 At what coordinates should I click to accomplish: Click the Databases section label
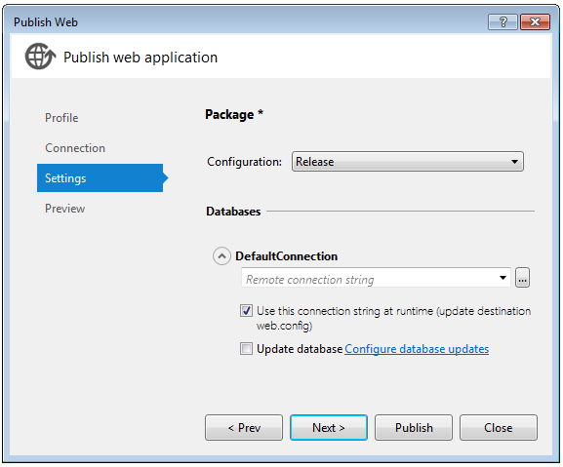(233, 212)
